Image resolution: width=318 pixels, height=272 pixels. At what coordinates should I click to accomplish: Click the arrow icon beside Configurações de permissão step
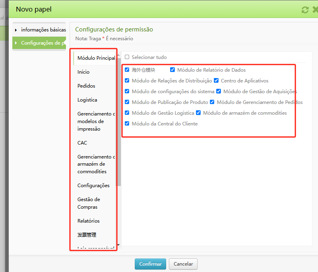tap(17, 43)
